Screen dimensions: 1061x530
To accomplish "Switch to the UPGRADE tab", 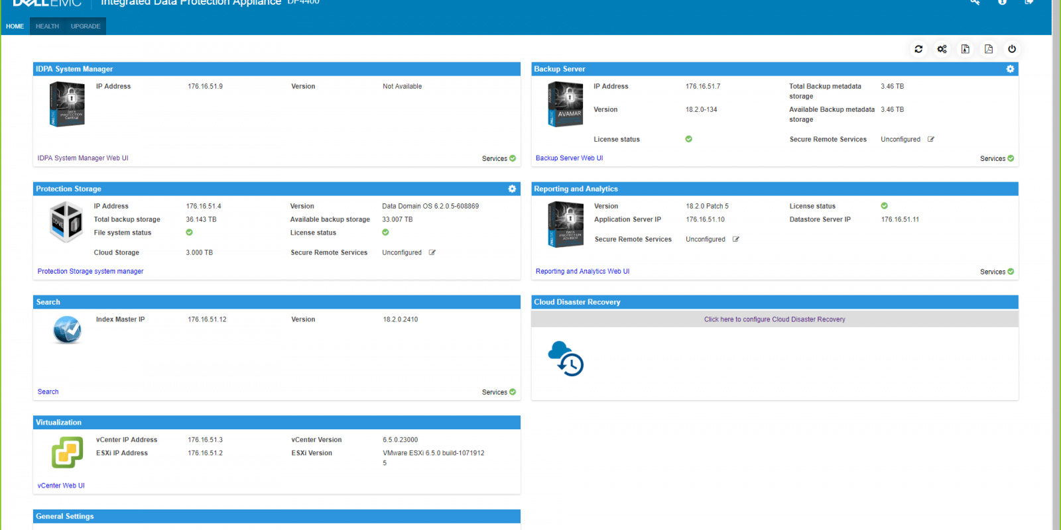I will [x=86, y=26].
